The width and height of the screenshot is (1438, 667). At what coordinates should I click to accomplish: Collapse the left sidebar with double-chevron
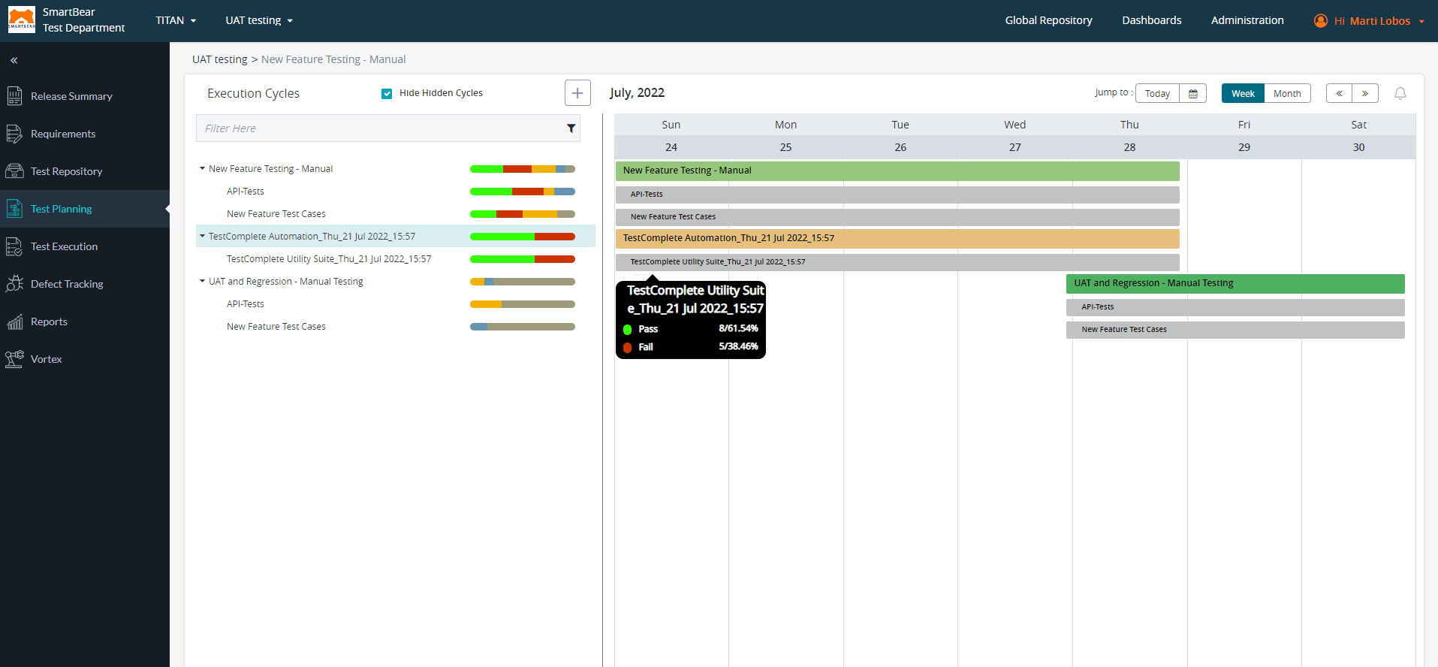pos(14,60)
